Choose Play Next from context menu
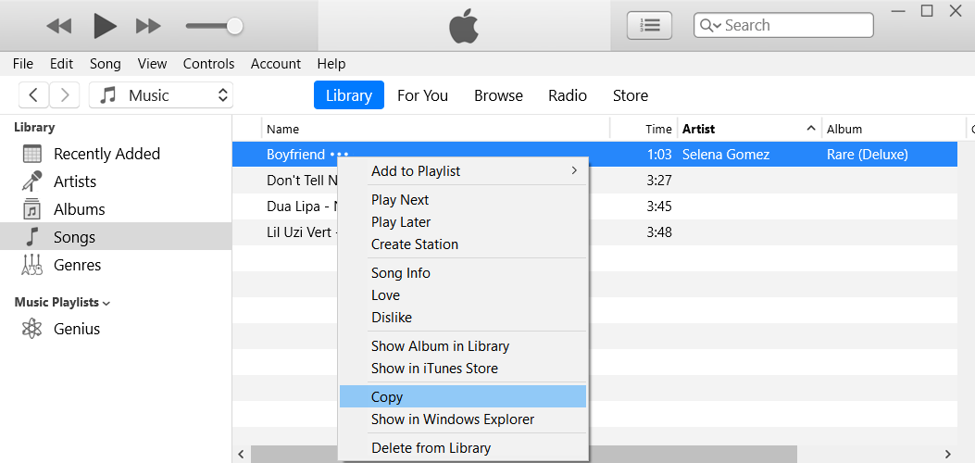975x463 pixels. click(x=463, y=200)
